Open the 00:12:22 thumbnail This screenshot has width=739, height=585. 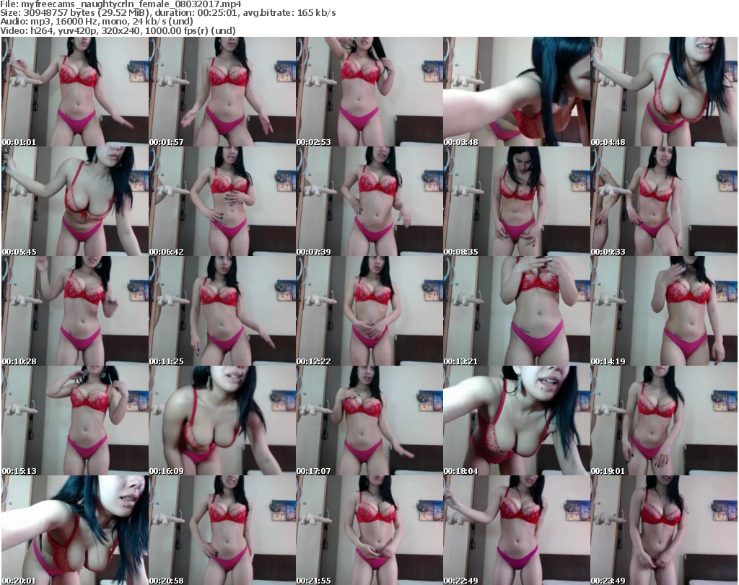point(369,311)
